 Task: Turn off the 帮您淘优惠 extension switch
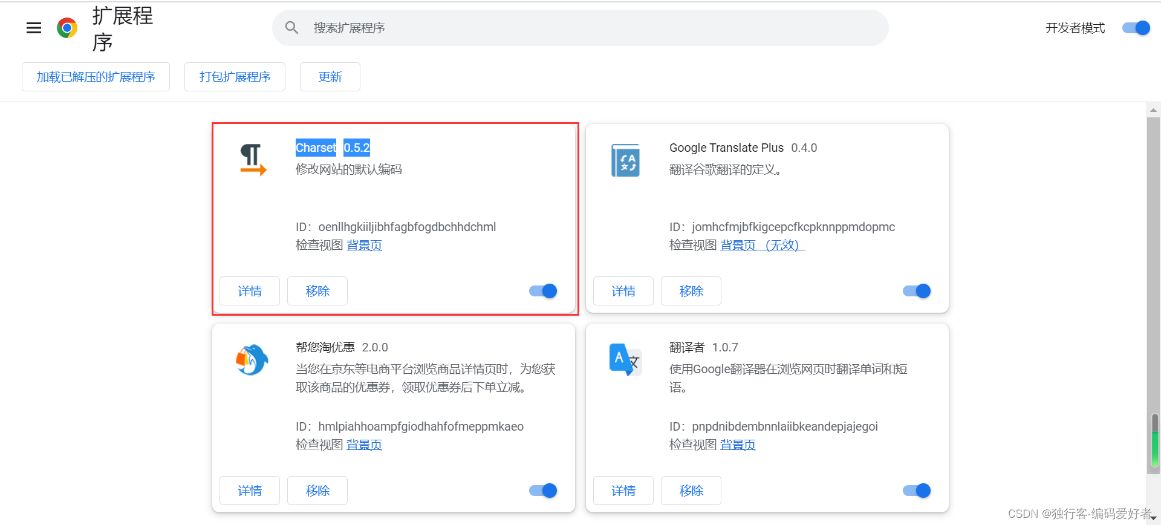(x=543, y=491)
